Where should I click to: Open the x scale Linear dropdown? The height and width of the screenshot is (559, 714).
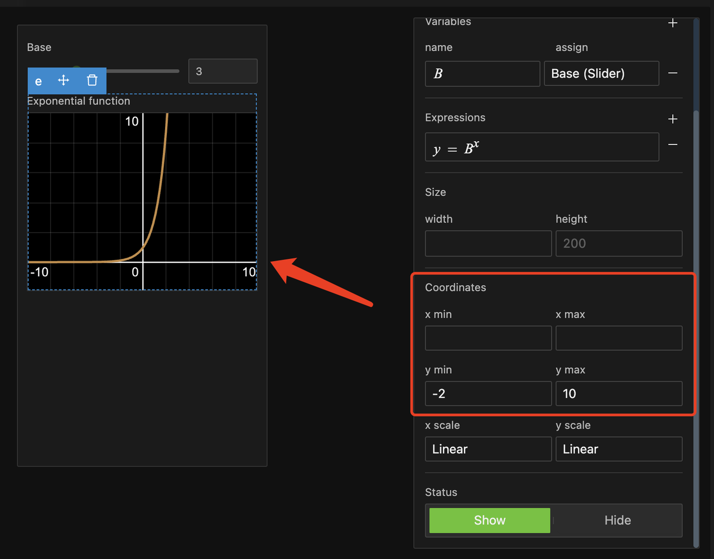[488, 449]
